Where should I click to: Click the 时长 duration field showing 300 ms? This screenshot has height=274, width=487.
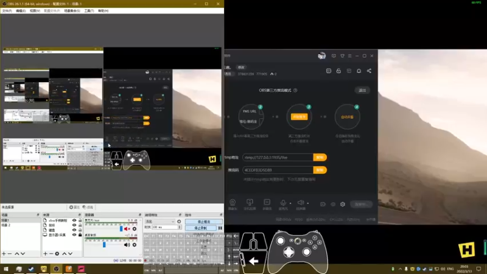click(x=164, y=227)
